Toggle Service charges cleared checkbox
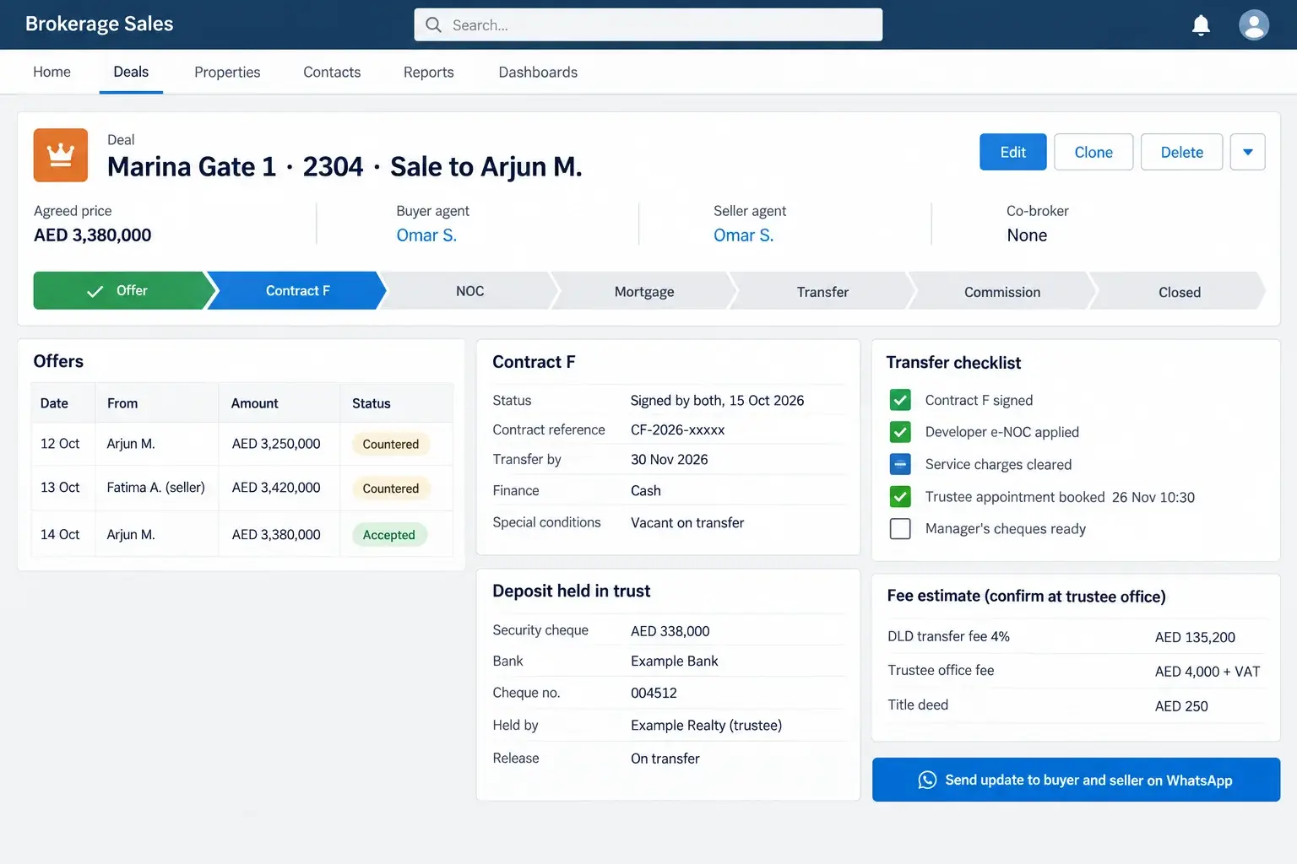The image size is (1297, 864). click(x=900, y=464)
